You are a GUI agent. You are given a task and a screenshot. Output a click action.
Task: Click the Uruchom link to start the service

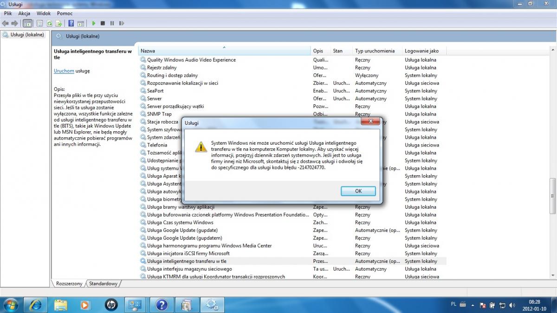[64, 71]
